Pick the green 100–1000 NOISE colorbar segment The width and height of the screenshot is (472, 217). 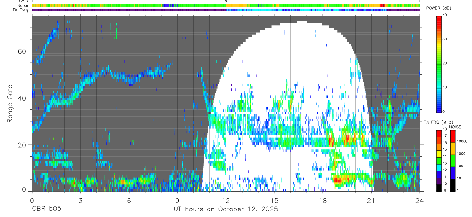coord(453,161)
